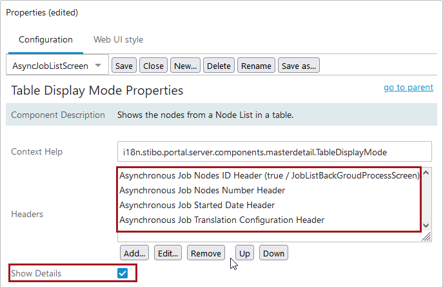Click Edit... under Headers
The height and width of the screenshot is (288, 443).
[168, 253]
